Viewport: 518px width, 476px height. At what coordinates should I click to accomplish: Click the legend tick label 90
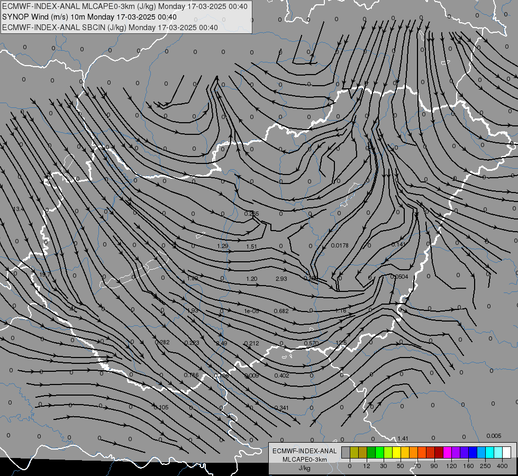[x=434, y=466]
